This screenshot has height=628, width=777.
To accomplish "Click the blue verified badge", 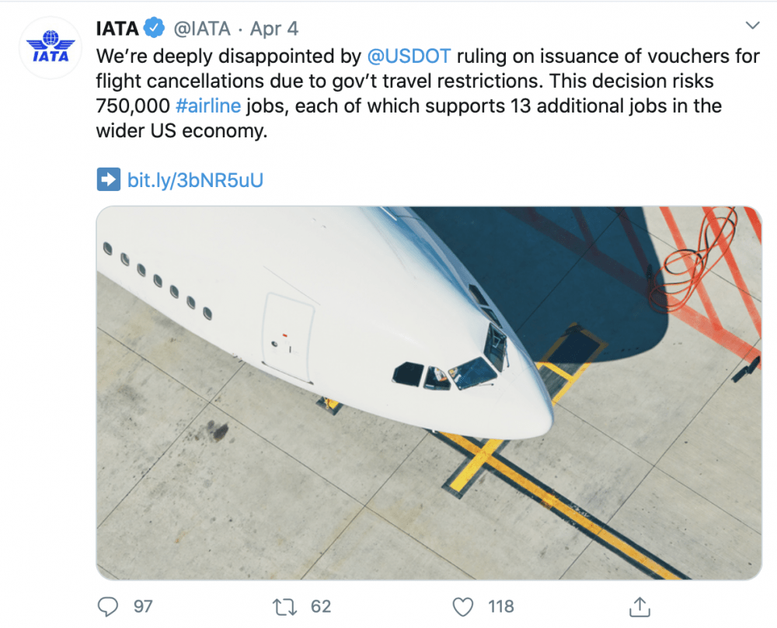I will click(x=154, y=28).
